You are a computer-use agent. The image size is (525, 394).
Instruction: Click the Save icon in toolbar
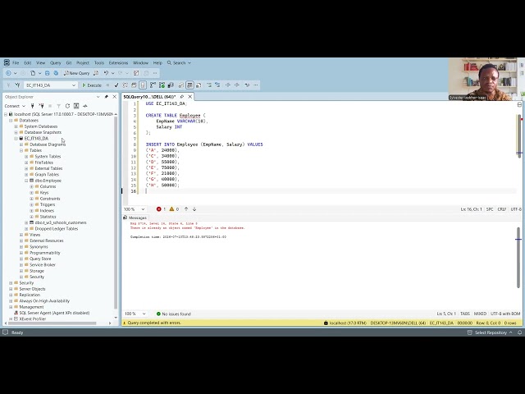click(48, 73)
